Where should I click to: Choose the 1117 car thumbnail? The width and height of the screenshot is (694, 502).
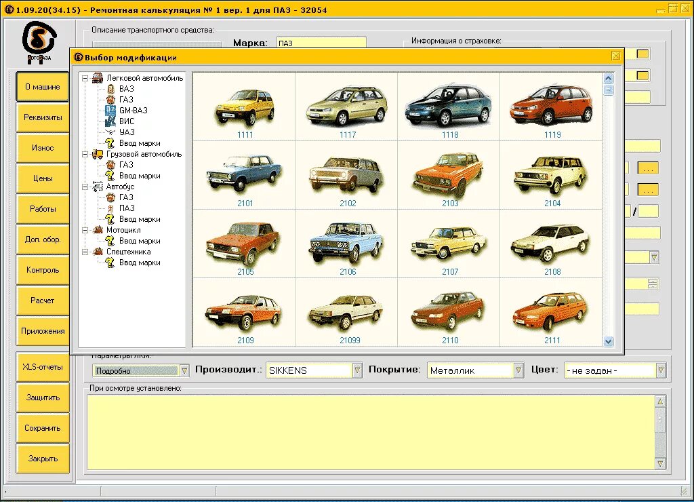347,107
